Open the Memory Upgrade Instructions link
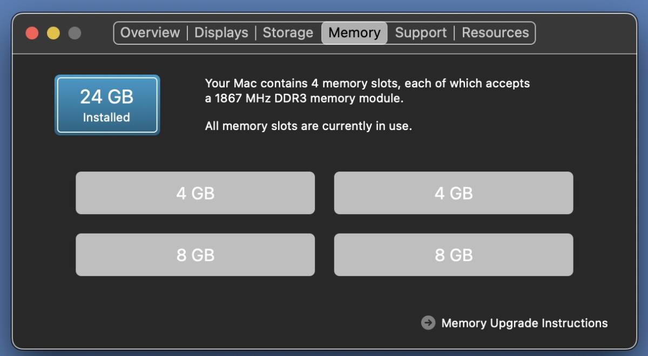Viewport: 648px width, 356px height. tap(524, 323)
